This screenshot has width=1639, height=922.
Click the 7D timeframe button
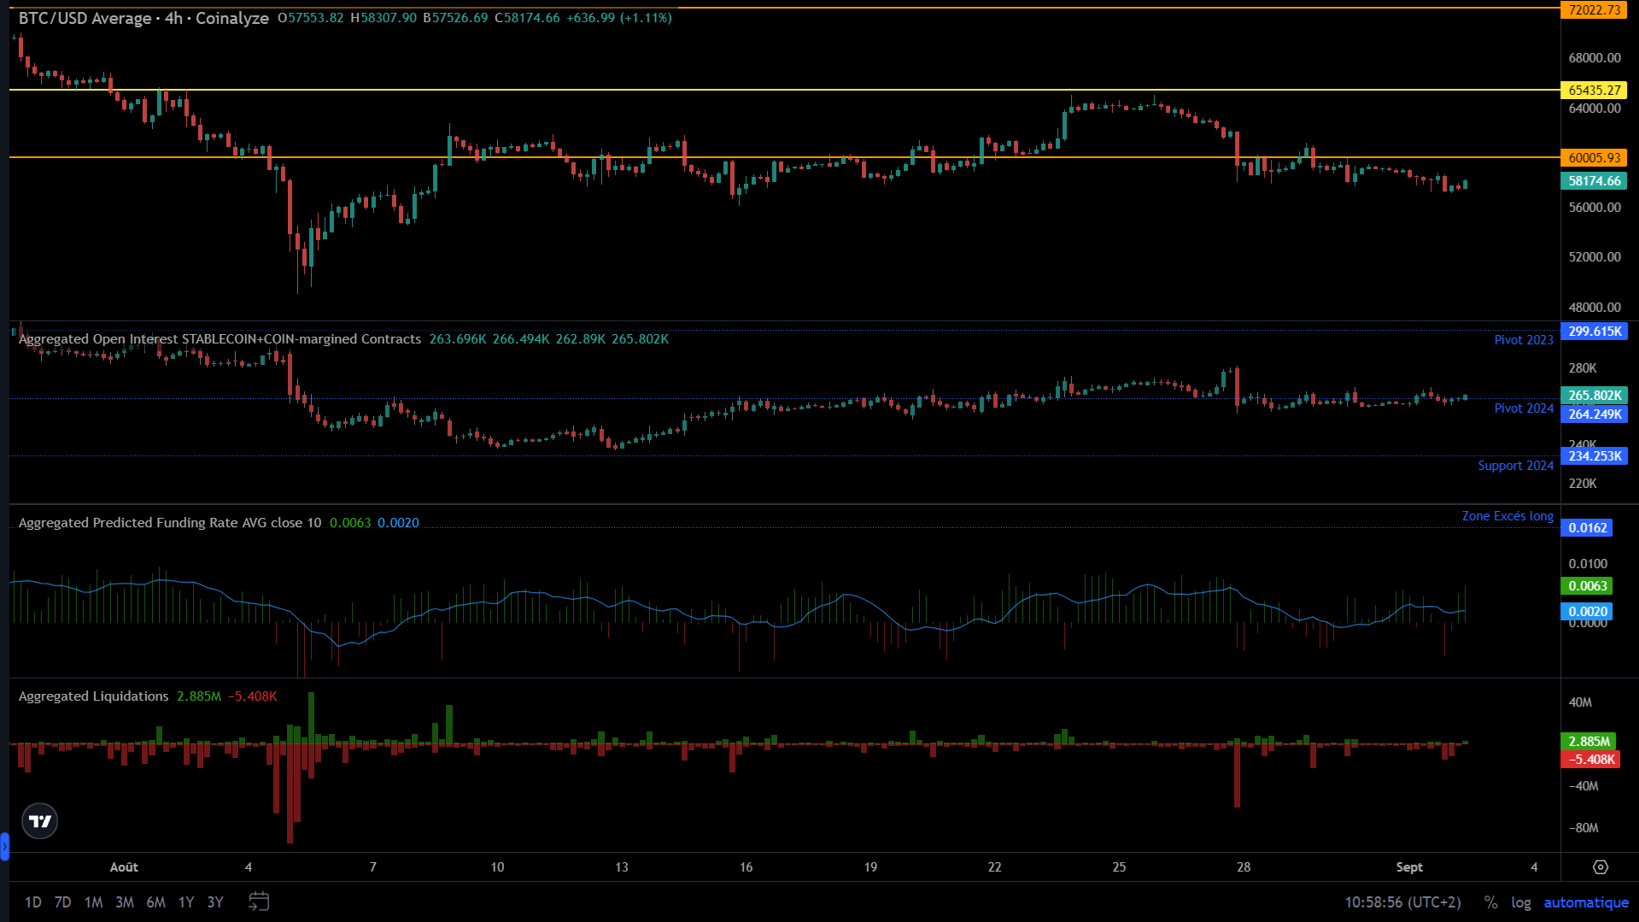coord(61,901)
